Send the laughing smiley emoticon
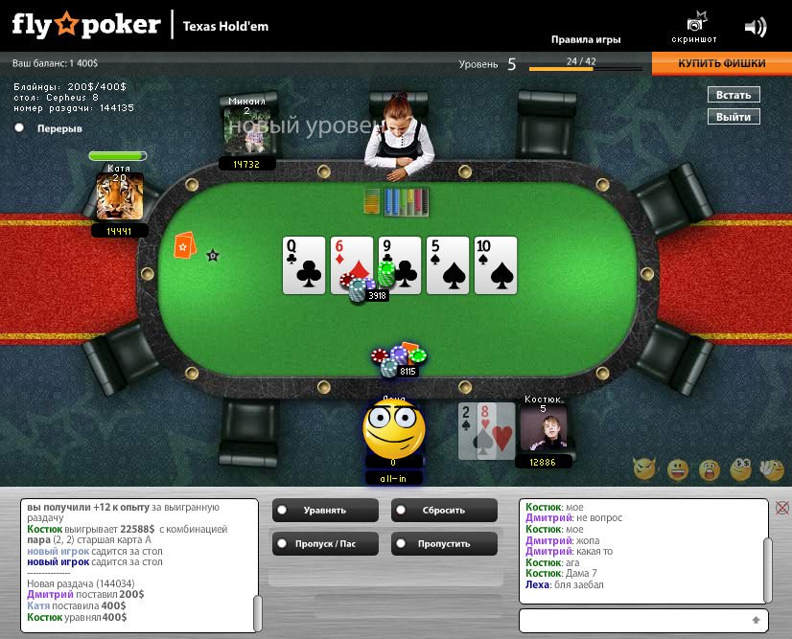The image size is (792, 639). (678, 470)
